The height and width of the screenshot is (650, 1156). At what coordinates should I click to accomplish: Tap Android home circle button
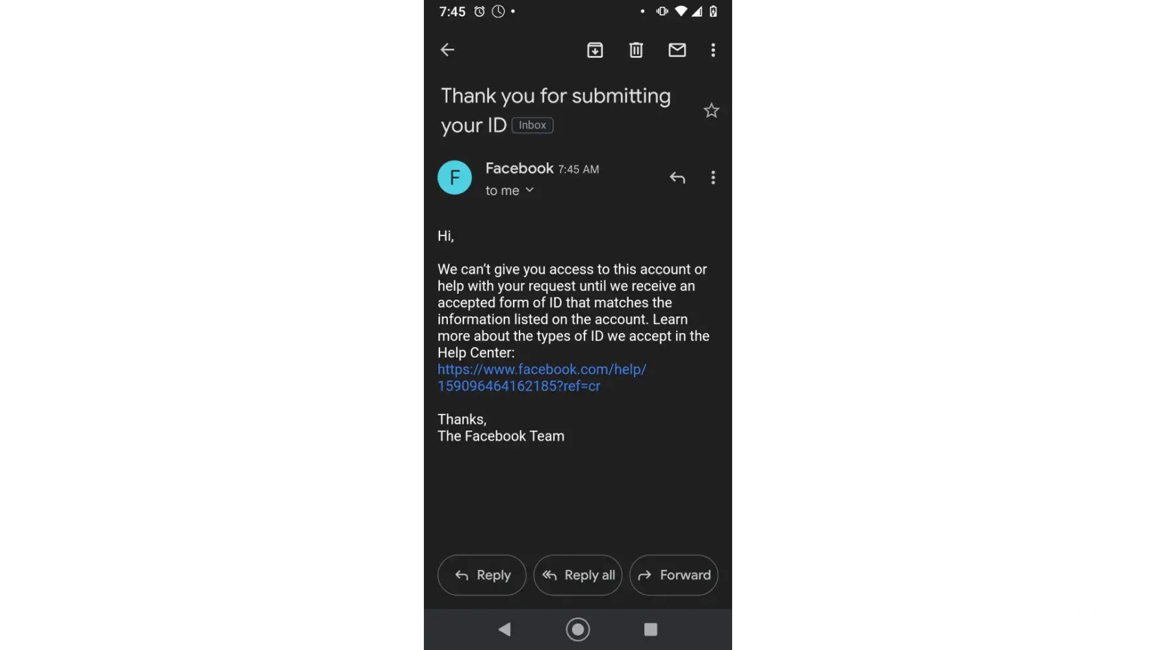click(578, 629)
